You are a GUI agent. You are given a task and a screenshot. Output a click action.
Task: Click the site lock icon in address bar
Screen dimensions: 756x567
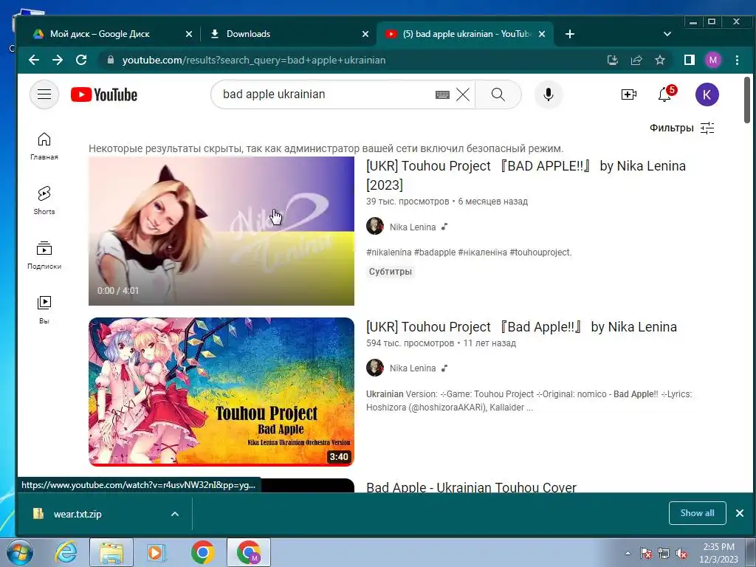coord(111,60)
